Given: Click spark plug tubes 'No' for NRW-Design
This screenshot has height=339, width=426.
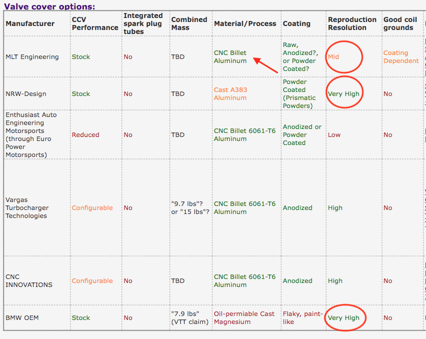Looking at the screenshot, I should tap(128, 94).
